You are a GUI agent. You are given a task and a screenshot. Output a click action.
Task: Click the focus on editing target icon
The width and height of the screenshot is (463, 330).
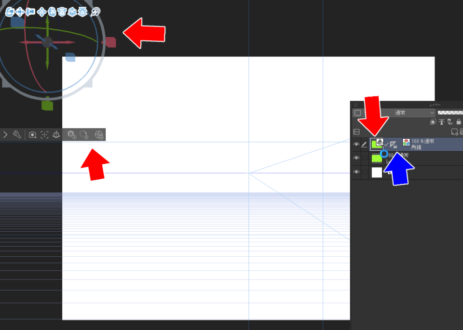pyautogui.click(x=44, y=135)
